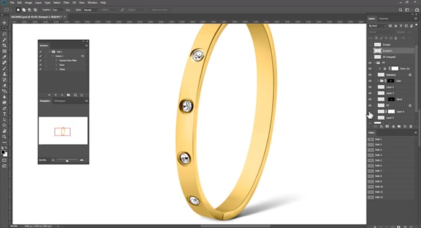Open the Actions panel flyout menu
This screenshot has width=421, height=228.
pos(87,46)
